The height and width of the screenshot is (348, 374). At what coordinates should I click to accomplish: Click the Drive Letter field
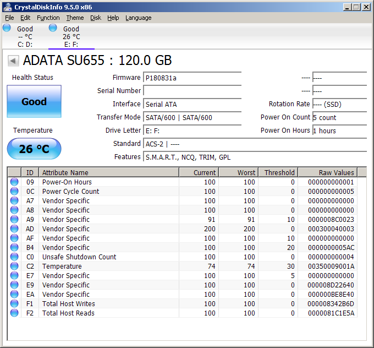click(x=193, y=130)
